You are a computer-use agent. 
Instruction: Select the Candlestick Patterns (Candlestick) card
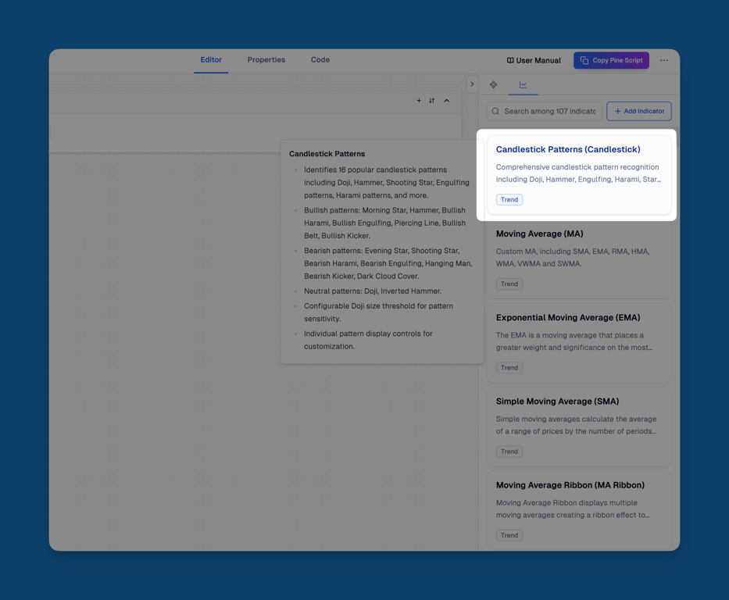[579, 175]
